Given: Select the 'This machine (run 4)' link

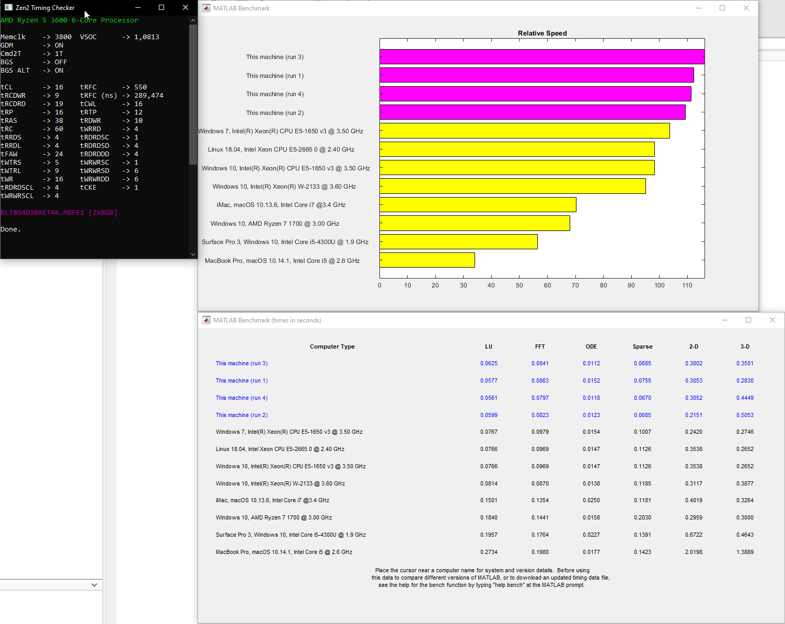Looking at the screenshot, I should click(241, 398).
